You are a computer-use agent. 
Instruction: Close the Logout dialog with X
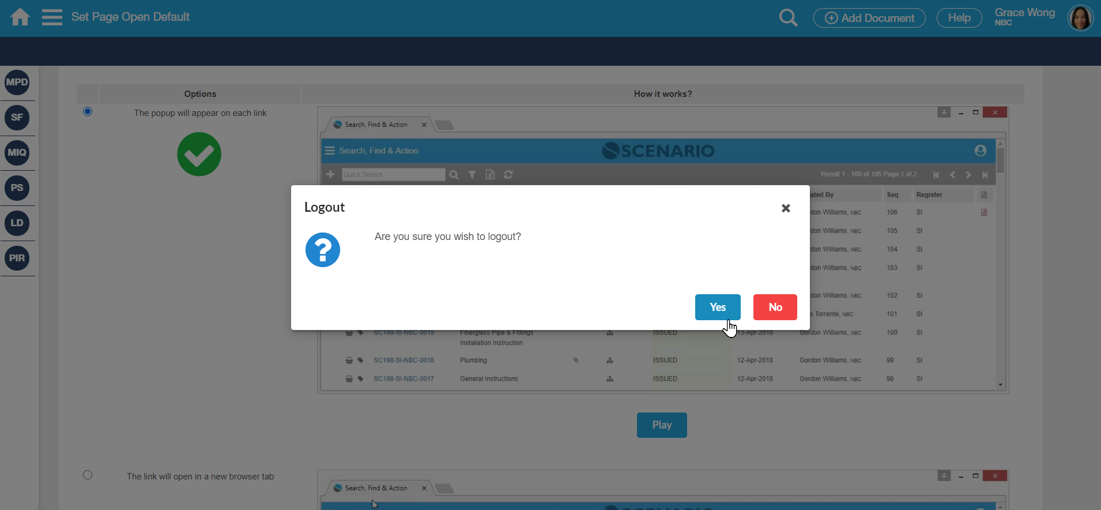(785, 208)
